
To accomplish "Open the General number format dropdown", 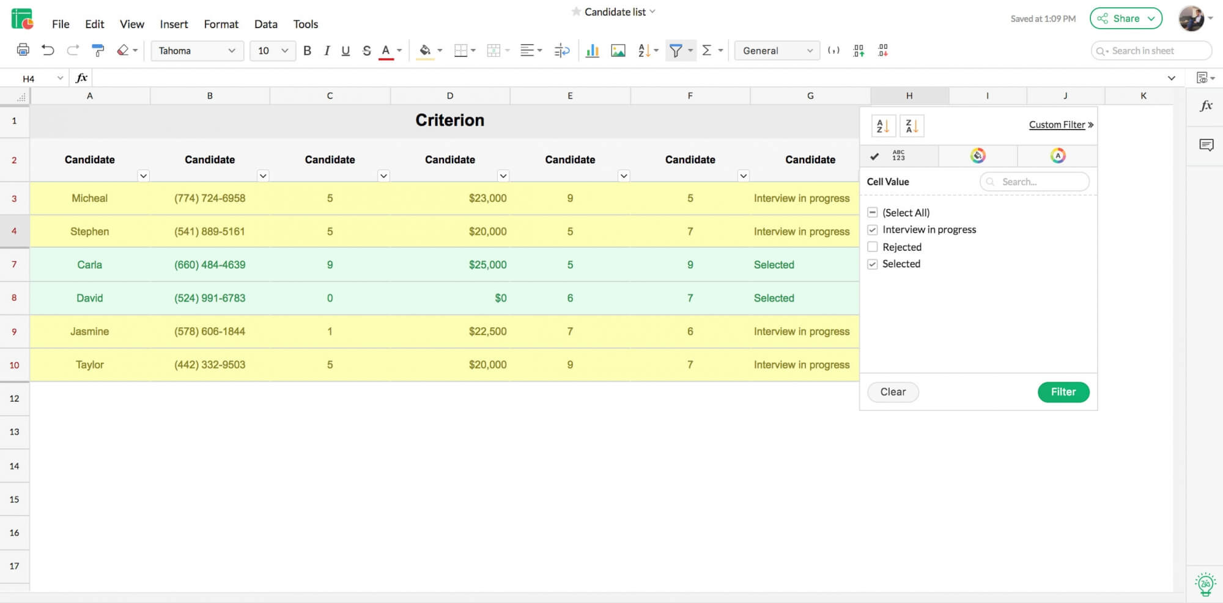I will click(777, 51).
